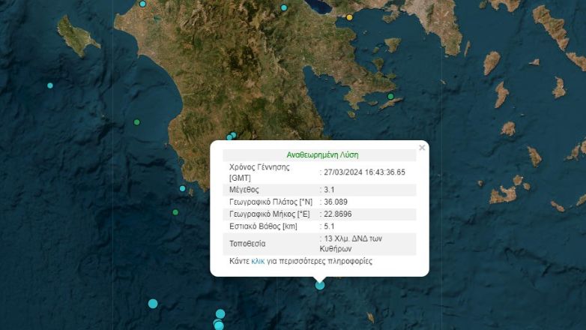Click the 'Τοποθεσία' row label
Viewport: 586px width, 330px height.
247,244
